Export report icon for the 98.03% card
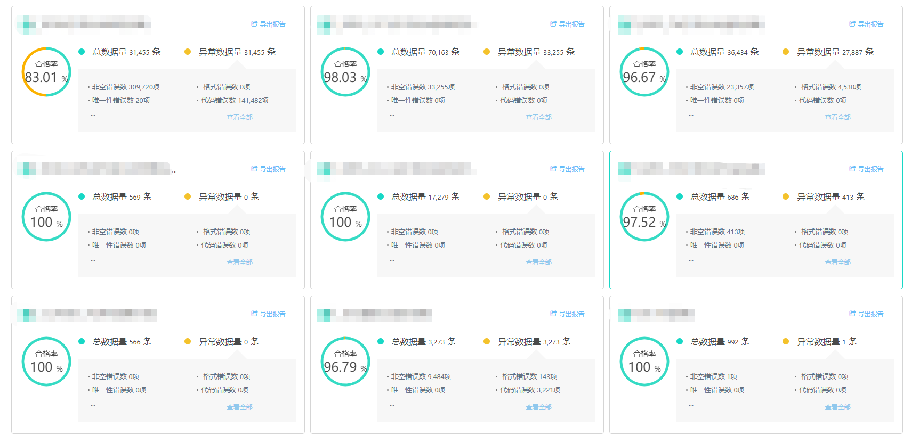 [x=554, y=24]
